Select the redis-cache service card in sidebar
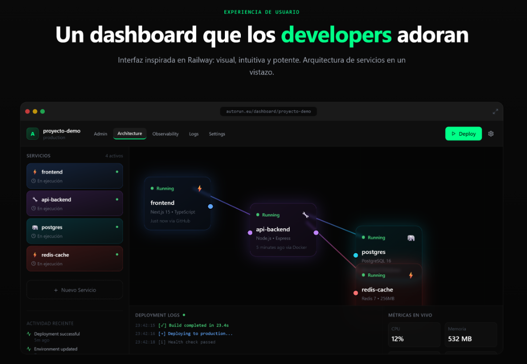Viewport: 527px width, 364px height. point(75,259)
